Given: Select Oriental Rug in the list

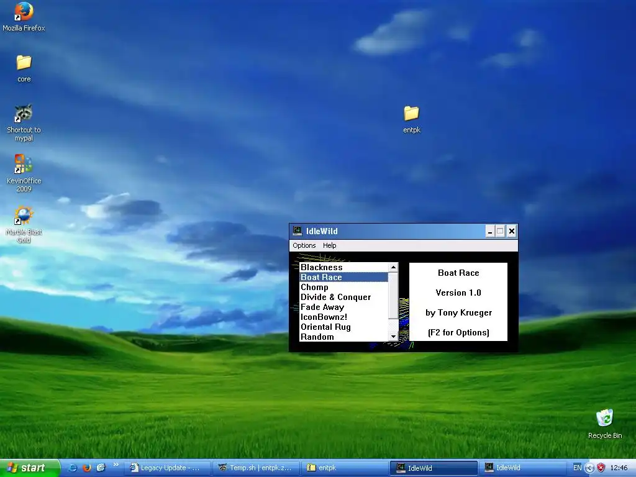Looking at the screenshot, I should click(344, 327).
